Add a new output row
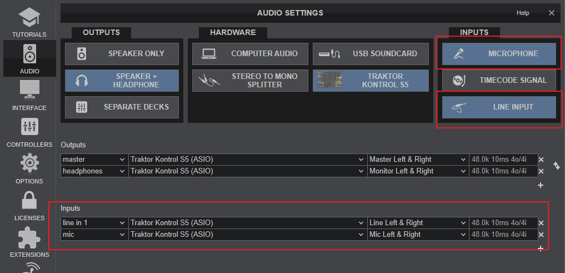This screenshot has height=273, width=565. tap(541, 185)
